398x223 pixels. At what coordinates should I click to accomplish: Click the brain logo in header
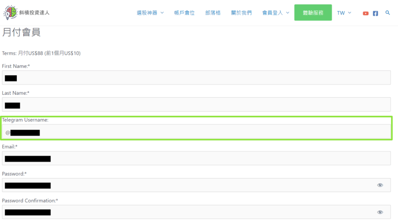[10, 12]
